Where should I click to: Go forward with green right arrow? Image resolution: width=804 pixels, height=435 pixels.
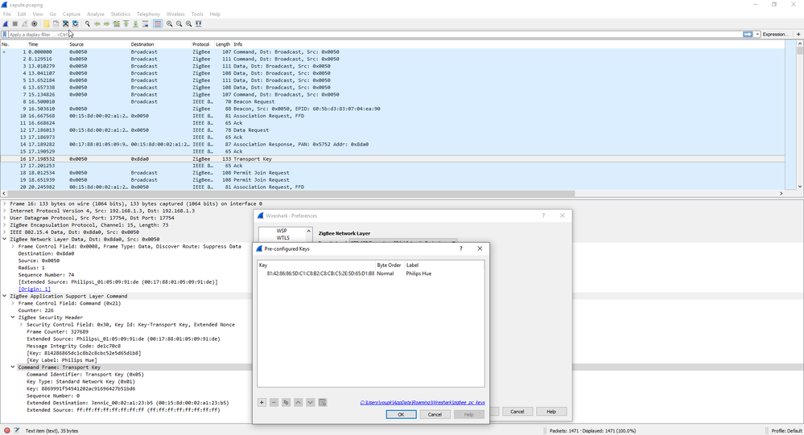pyautogui.click(x=107, y=23)
